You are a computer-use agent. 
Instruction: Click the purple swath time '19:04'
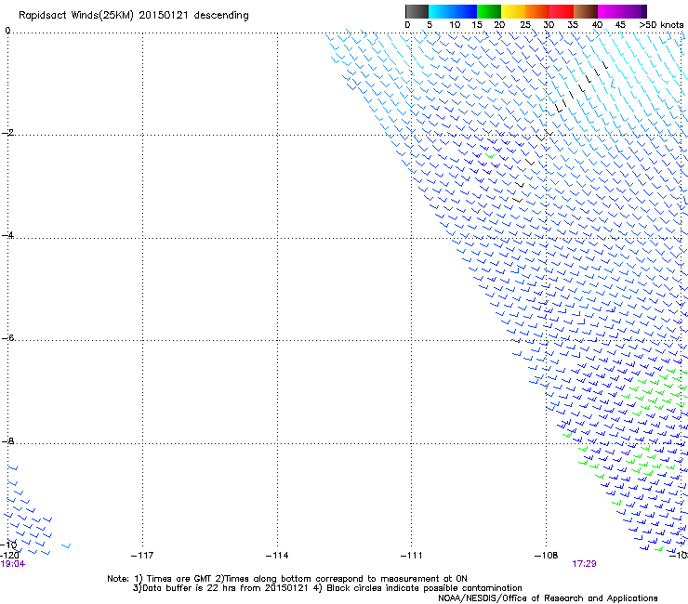[13, 564]
